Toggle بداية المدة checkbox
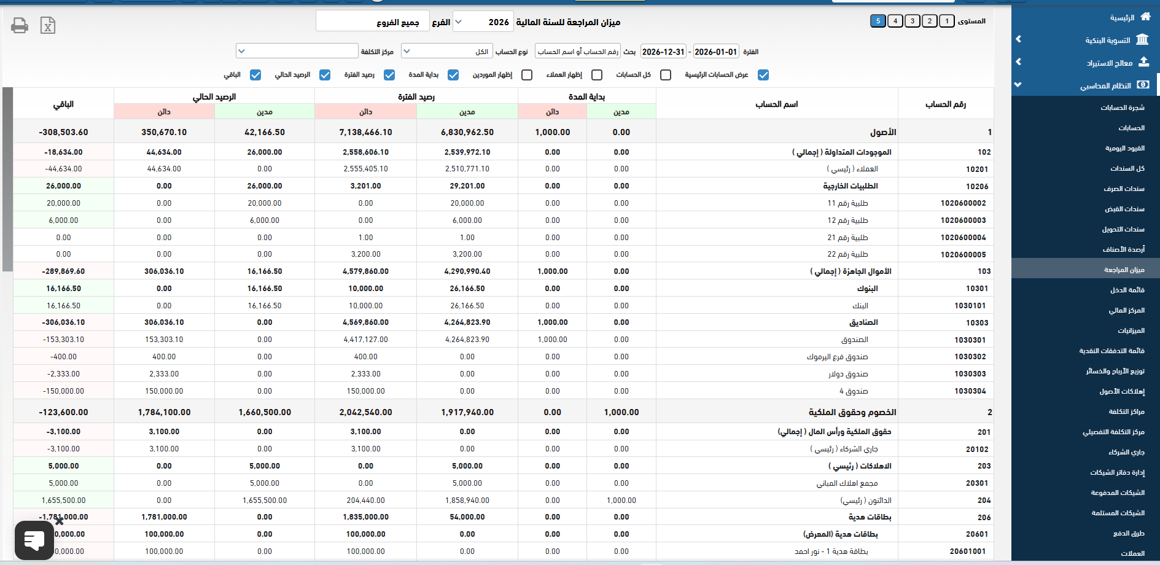Viewport: 1160px width, 565px height. 453,75
